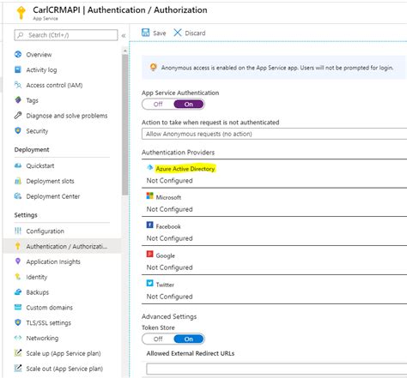Click the Security shield icon
This screenshot has height=378, width=407.
[x=18, y=130]
